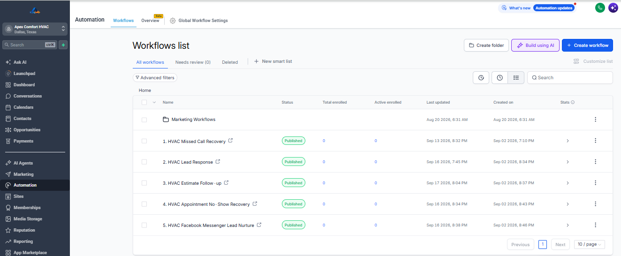Check the Facebook Messenger Lead Nurture checkbox

coord(144,225)
